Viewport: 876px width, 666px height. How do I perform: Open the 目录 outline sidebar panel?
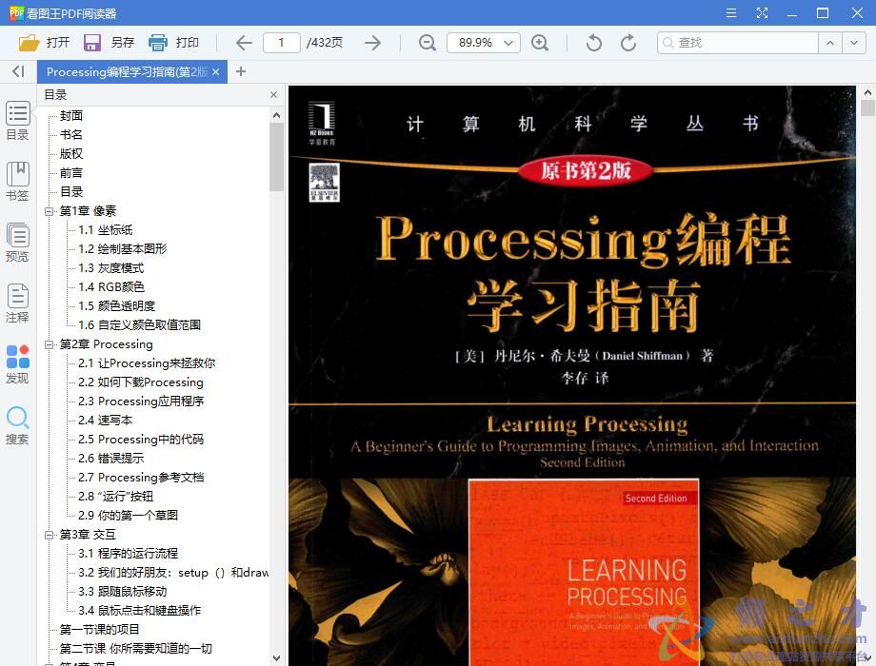click(x=17, y=121)
